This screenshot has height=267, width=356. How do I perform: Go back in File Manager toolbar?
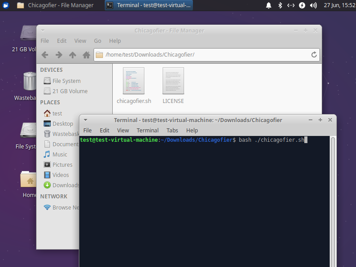tap(45, 55)
